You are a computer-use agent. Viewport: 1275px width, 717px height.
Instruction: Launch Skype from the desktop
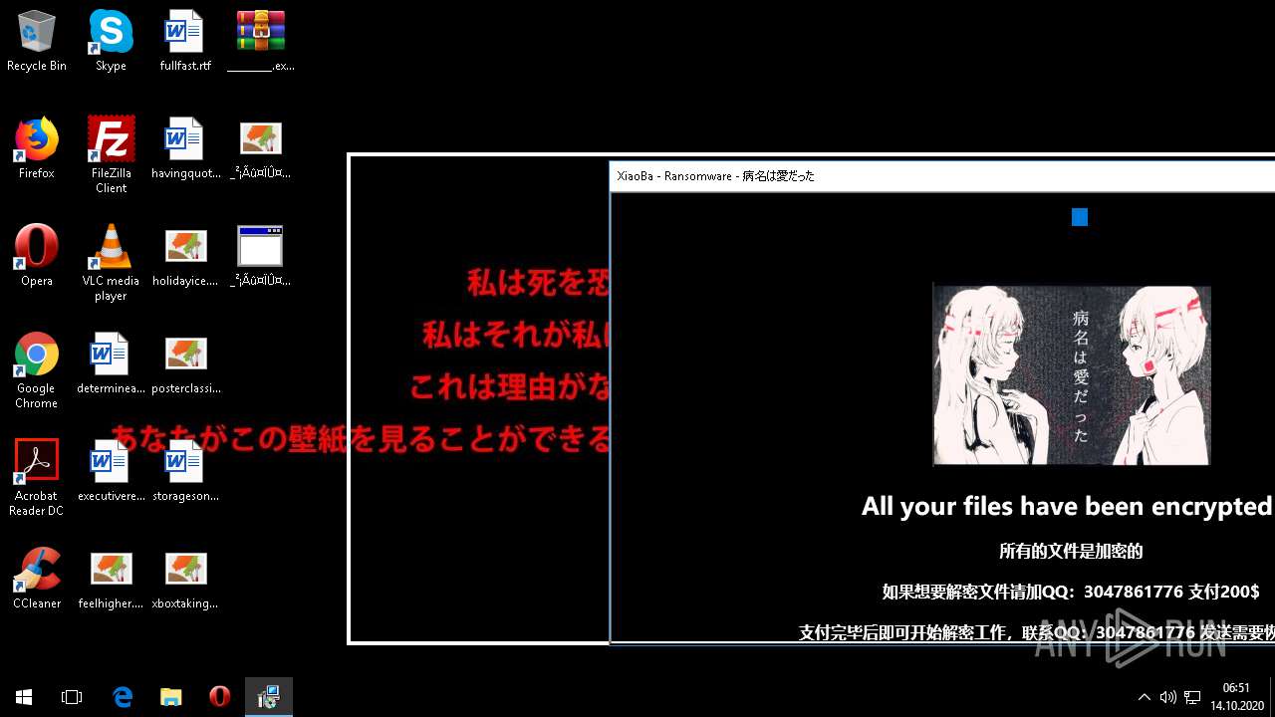[111, 41]
